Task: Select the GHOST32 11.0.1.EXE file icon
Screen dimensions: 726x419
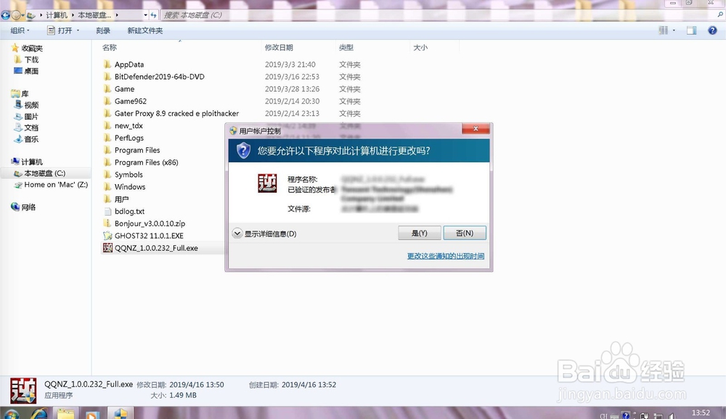Action: click(107, 236)
